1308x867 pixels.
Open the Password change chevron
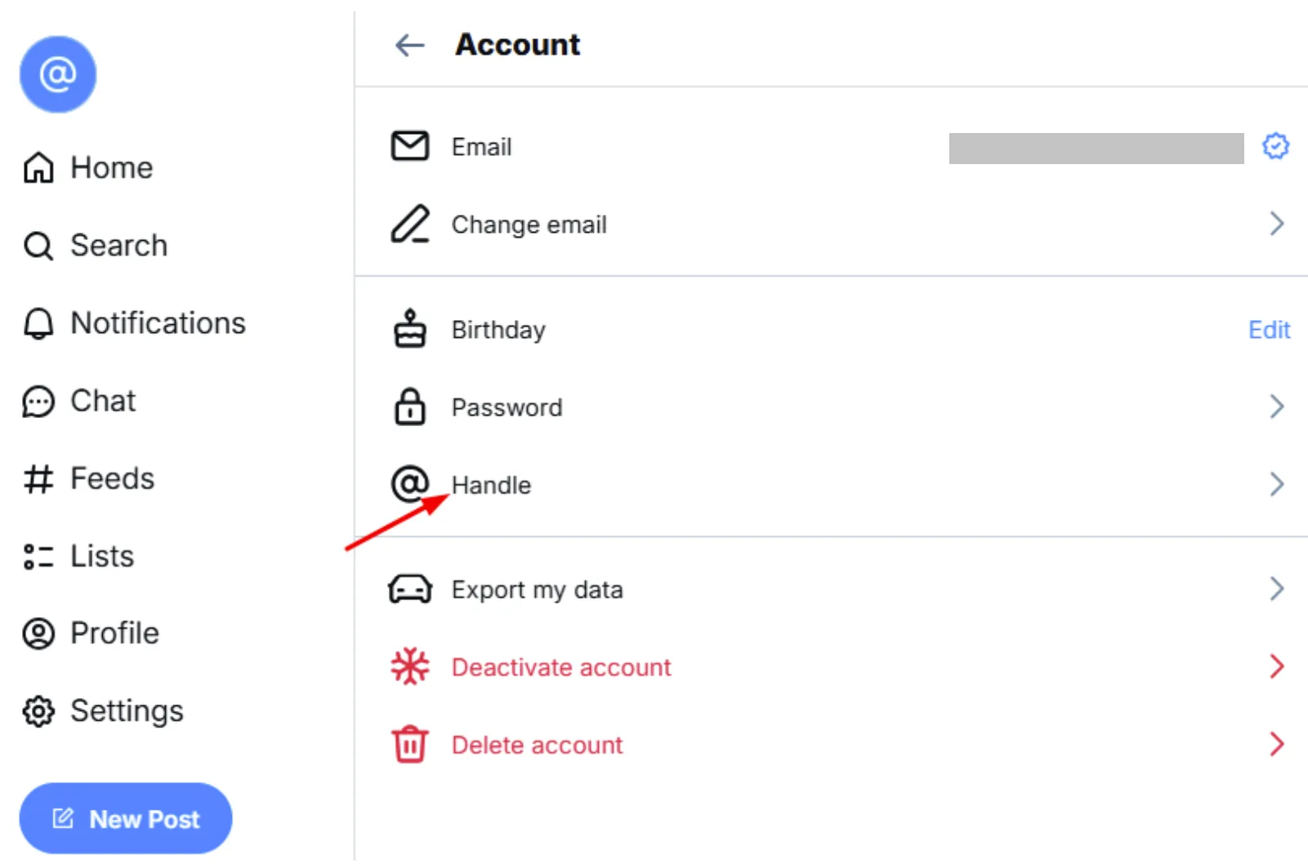tap(1276, 406)
